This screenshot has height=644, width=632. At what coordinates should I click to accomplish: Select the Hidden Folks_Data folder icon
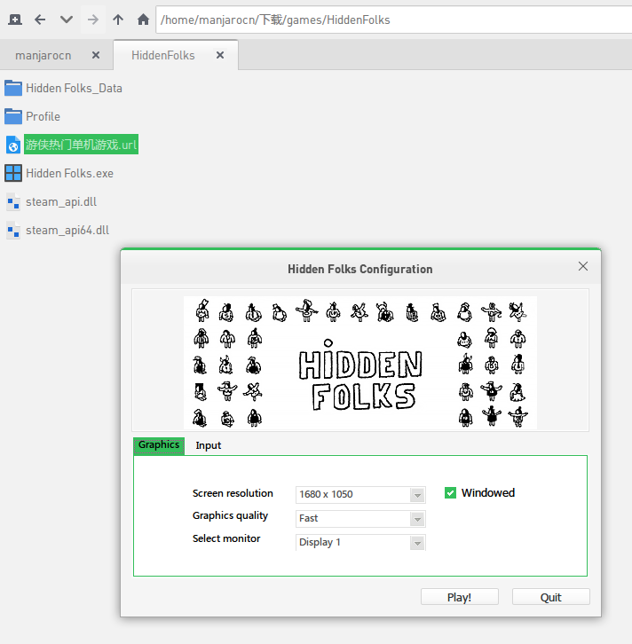13,88
